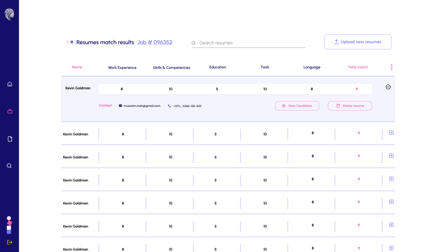Collapse the expanded Kevin Goldman row

point(388,87)
